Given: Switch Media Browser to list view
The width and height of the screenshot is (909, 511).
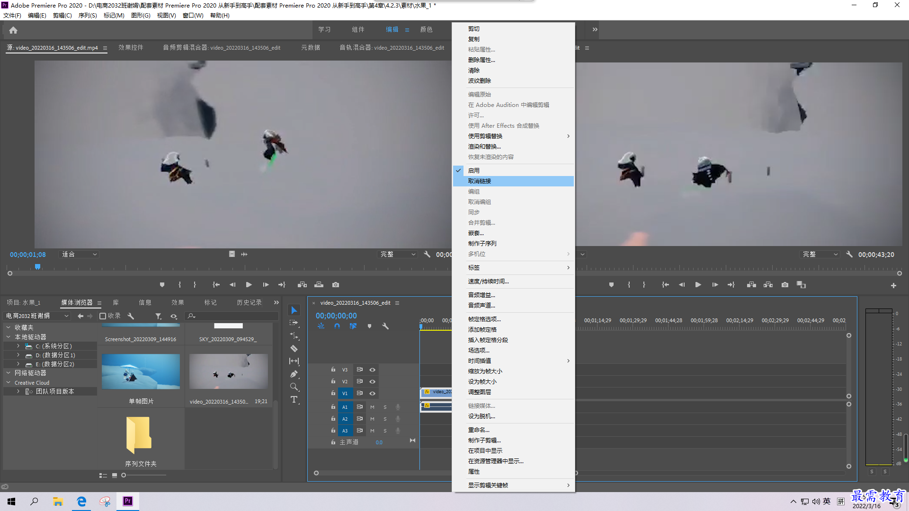Looking at the screenshot, I should point(103,476).
